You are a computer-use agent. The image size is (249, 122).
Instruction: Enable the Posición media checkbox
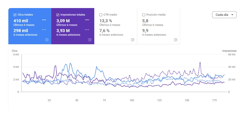[144, 15]
